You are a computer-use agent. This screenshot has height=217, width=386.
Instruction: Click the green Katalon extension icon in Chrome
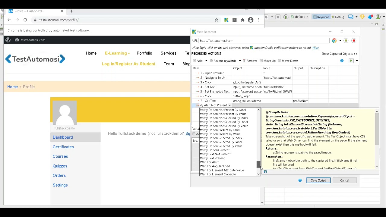pos(226,20)
